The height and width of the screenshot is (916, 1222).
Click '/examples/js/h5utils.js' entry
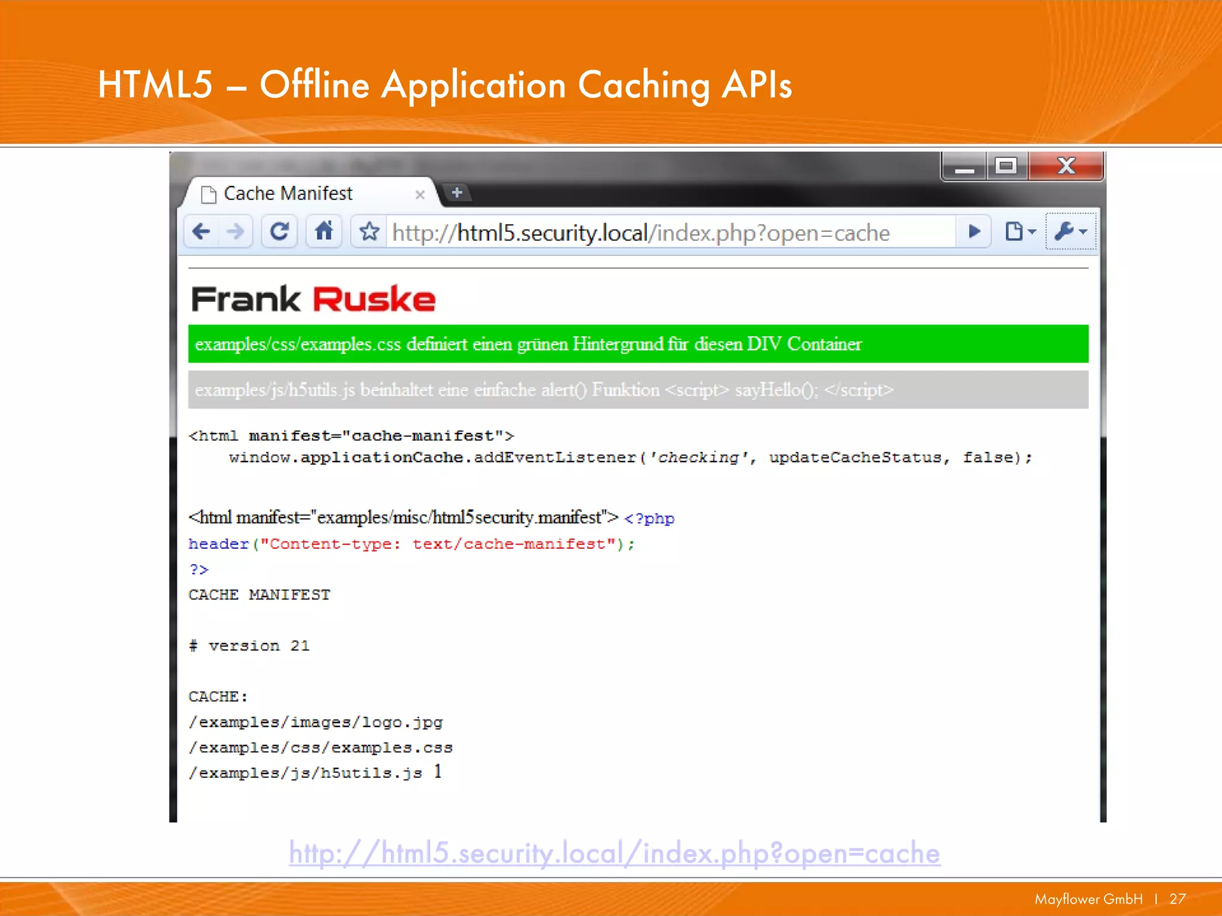(305, 773)
